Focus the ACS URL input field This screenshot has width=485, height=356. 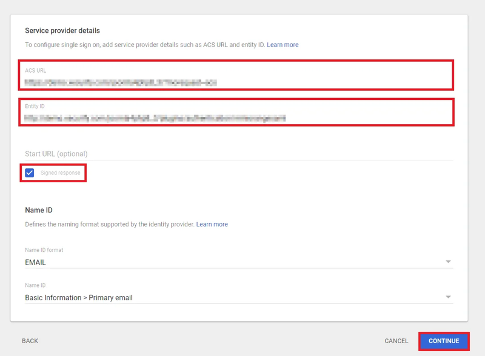pos(236,82)
